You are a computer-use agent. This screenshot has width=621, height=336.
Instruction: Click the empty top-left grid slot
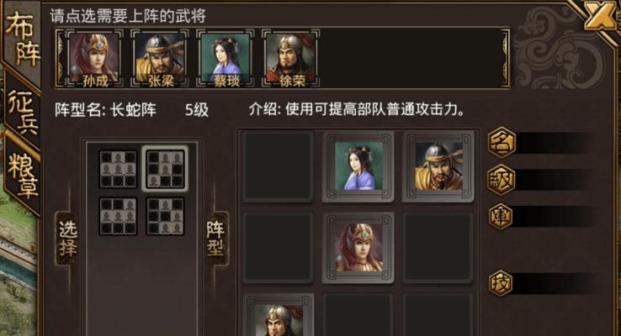point(278,166)
